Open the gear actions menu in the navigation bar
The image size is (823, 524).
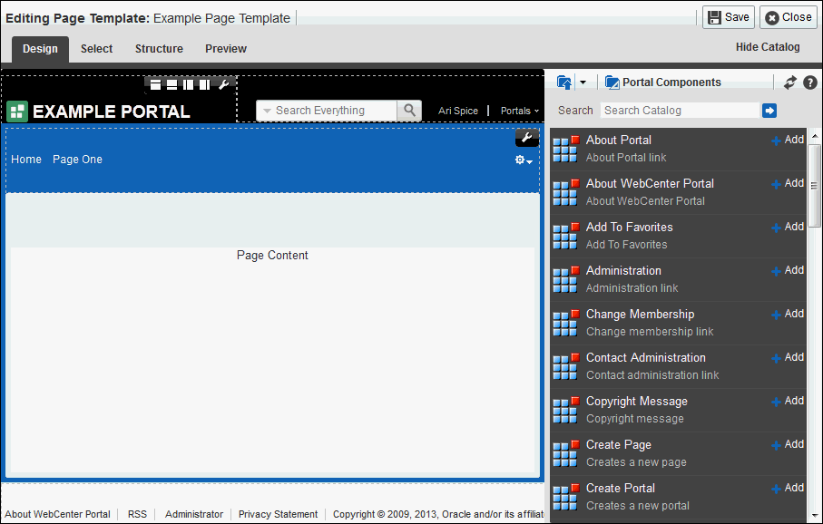(x=524, y=160)
